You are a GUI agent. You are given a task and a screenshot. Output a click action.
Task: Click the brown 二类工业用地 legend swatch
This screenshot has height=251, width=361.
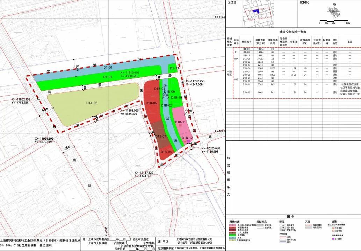pos(232,233)
